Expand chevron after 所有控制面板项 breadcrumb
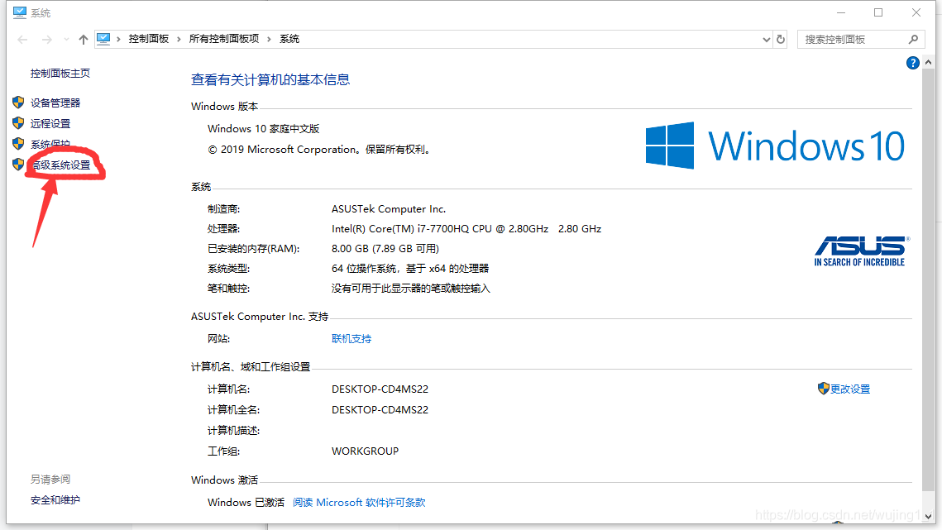This screenshot has width=942, height=530. coord(269,39)
